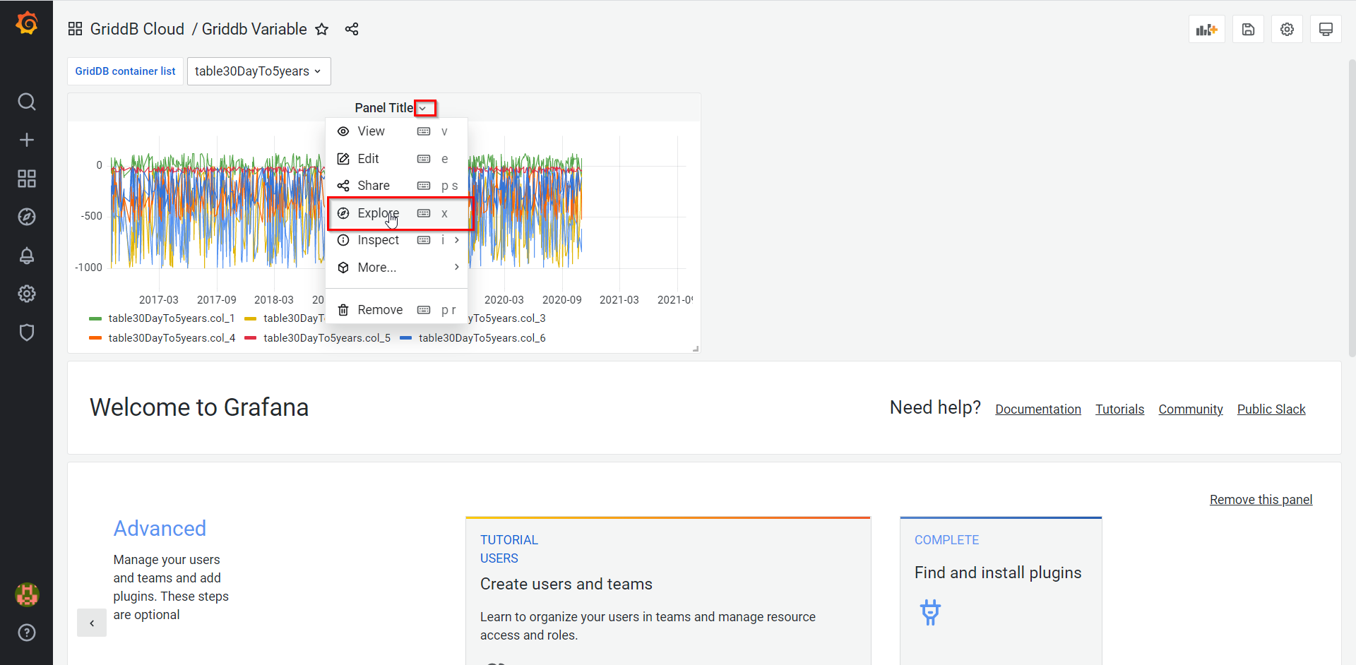Click the Create plus icon in sidebar
The width and height of the screenshot is (1356, 665).
point(27,140)
